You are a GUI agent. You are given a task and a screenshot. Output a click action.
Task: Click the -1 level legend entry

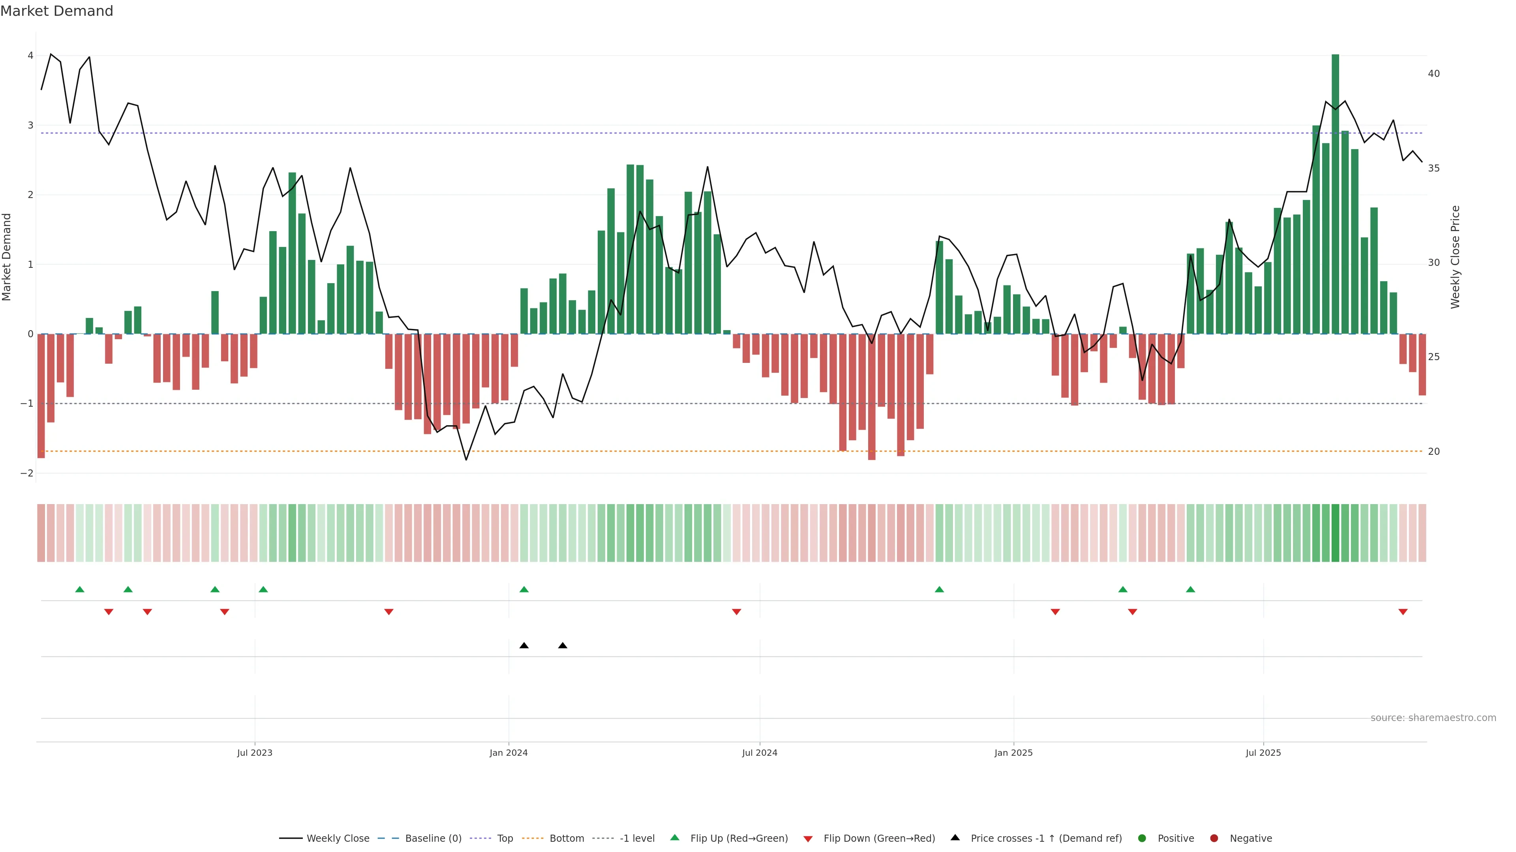pyautogui.click(x=637, y=839)
